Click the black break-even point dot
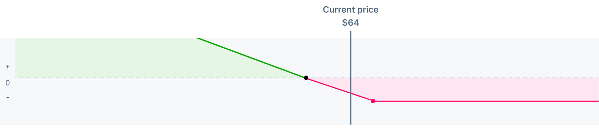The height and width of the screenshot is (133, 599). pos(306,78)
